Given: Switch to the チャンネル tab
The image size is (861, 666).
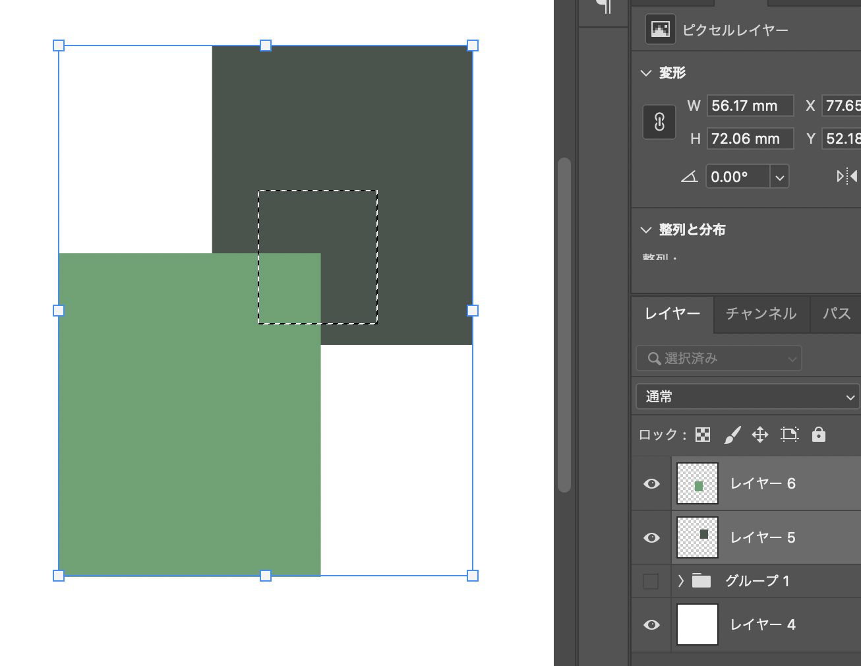Looking at the screenshot, I should coord(761,315).
